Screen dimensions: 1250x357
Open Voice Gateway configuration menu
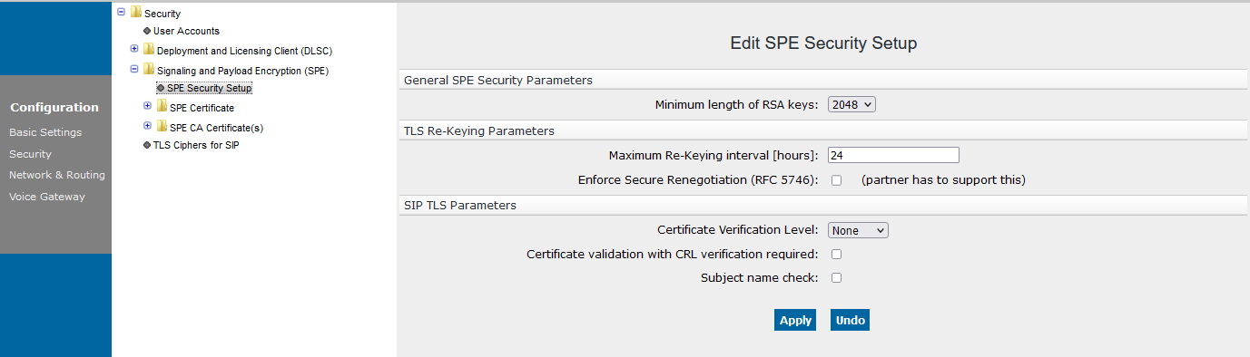point(47,197)
